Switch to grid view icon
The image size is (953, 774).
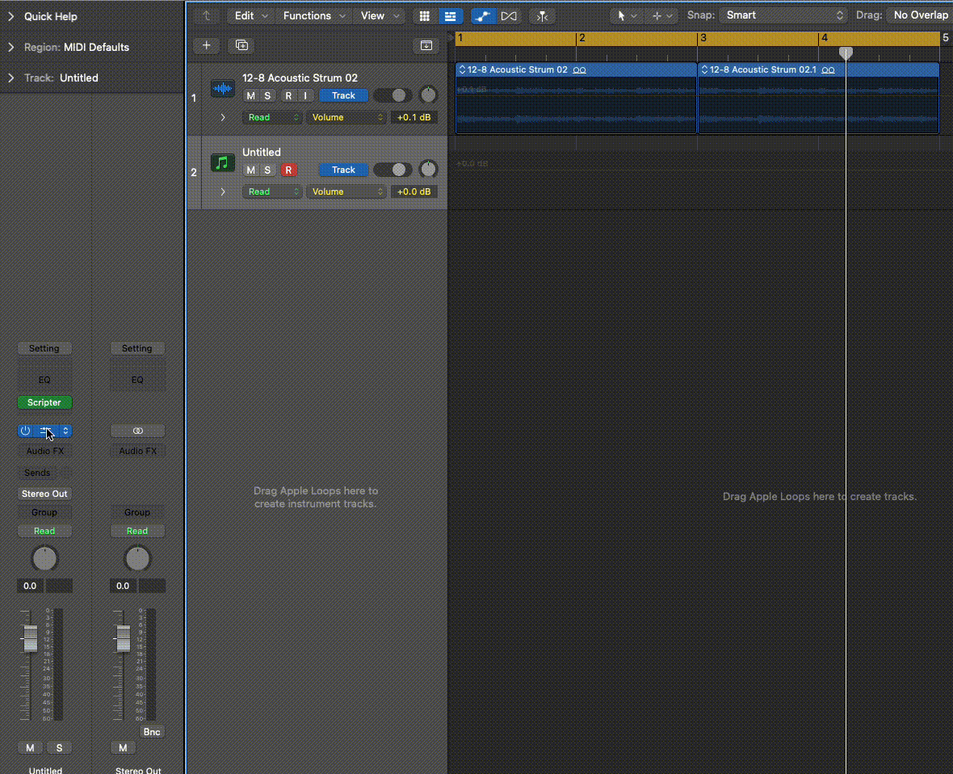pyautogui.click(x=424, y=16)
